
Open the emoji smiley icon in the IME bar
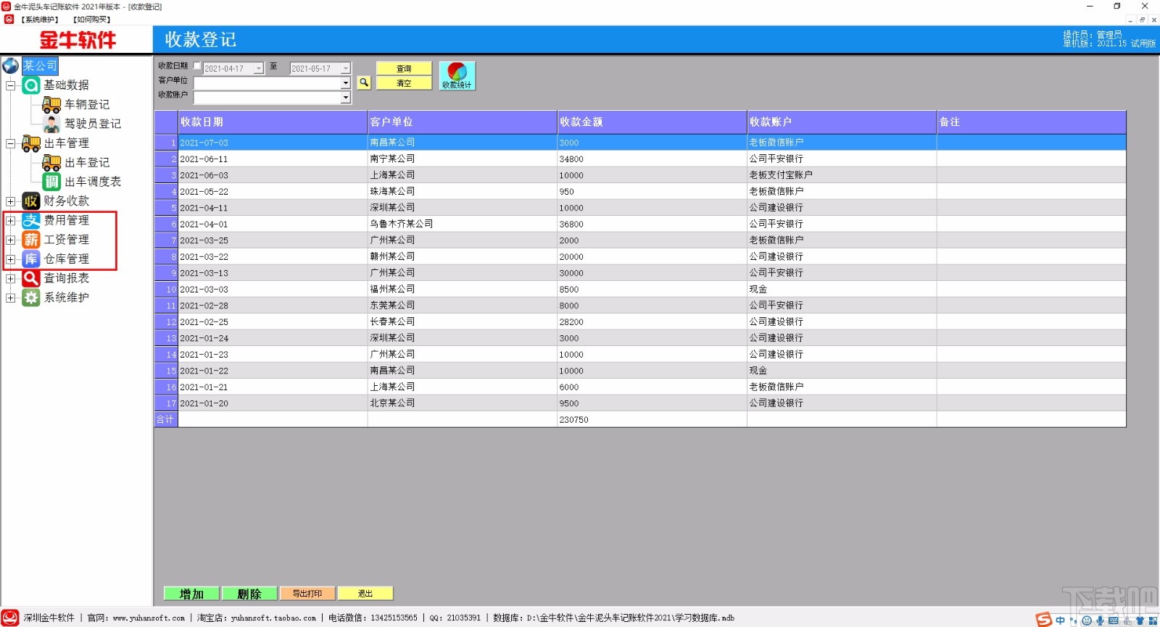1087,620
